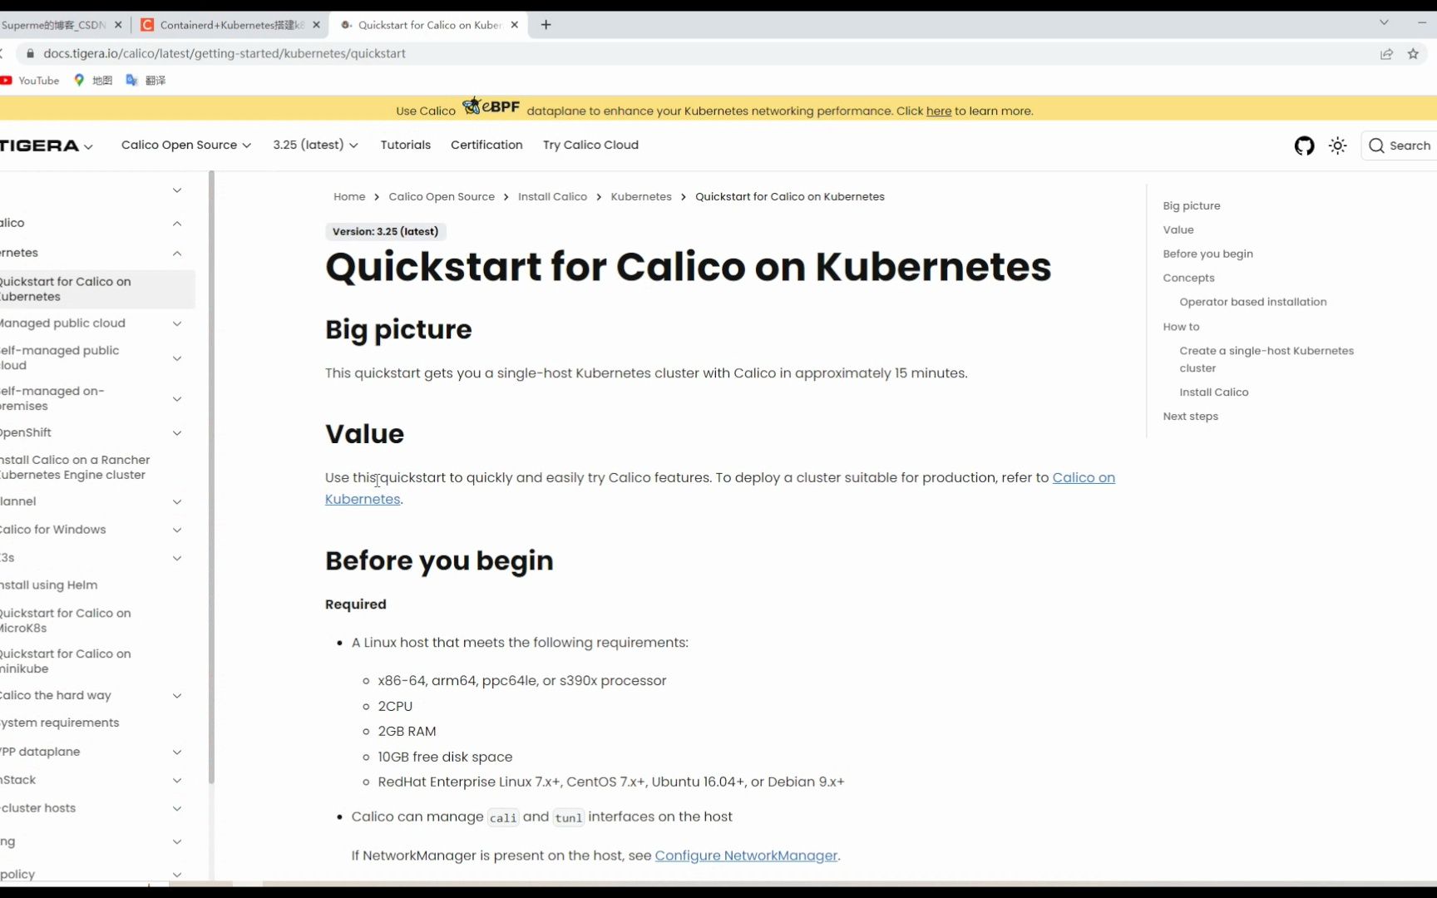Open a new browser tab with plus icon
Viewport: 1437px width, 898px height.
coord(546,25)
